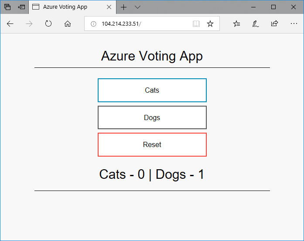Show tabs you've set aside
Screen dimensions: 304x241
coord(7,7)
